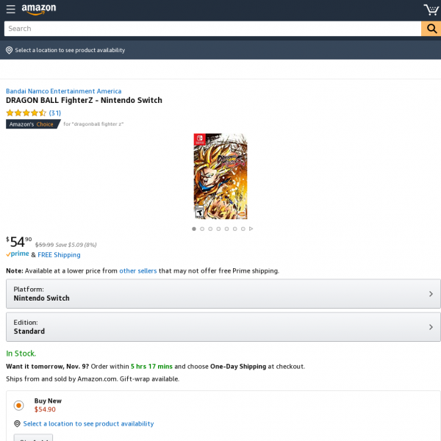Click the location pin beside Buy New availability
441x441 pixels.
pyautogui.click(x=17, y=423)
